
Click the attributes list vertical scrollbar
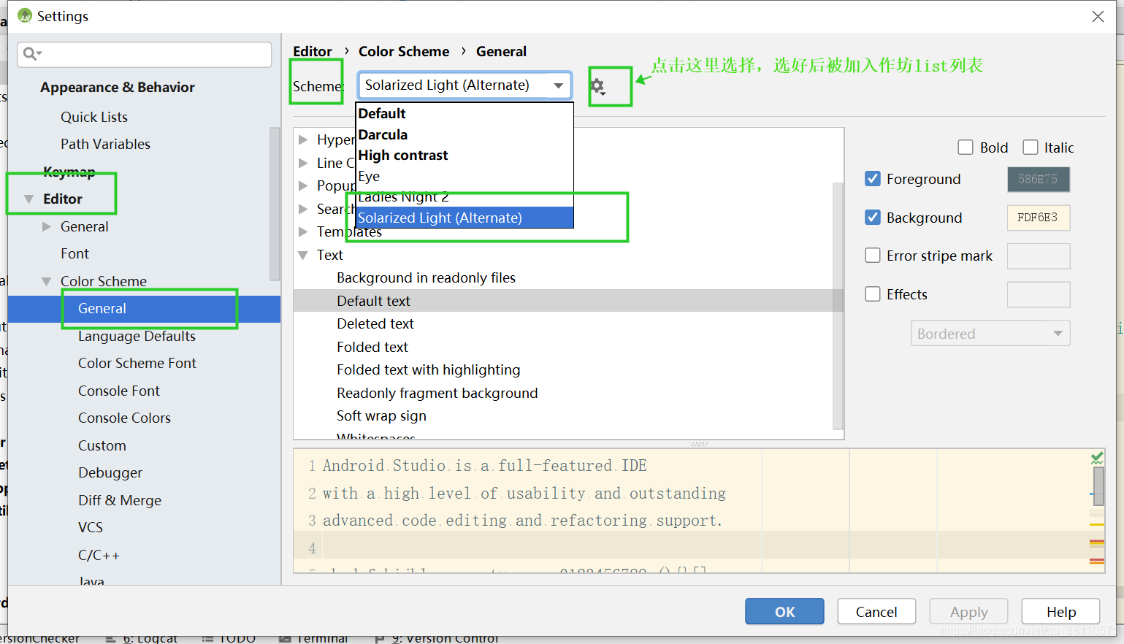(x=838, y=305)
